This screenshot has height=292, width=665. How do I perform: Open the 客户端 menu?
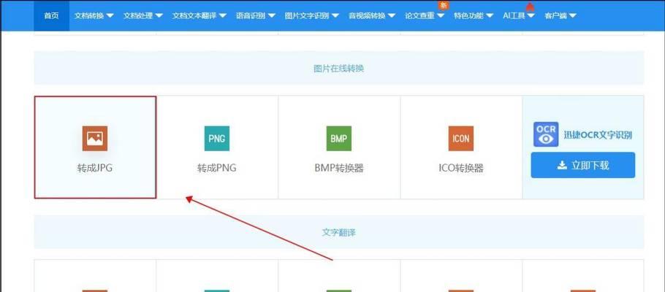(x=560, y=15)
